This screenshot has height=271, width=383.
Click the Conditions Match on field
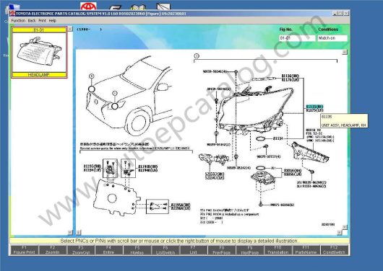click(332, 38)
